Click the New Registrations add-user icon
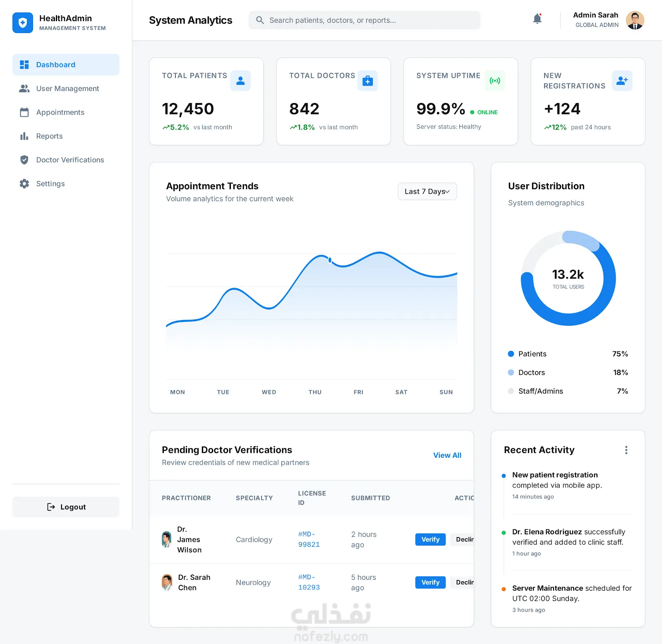 click(x=622, y=81)
